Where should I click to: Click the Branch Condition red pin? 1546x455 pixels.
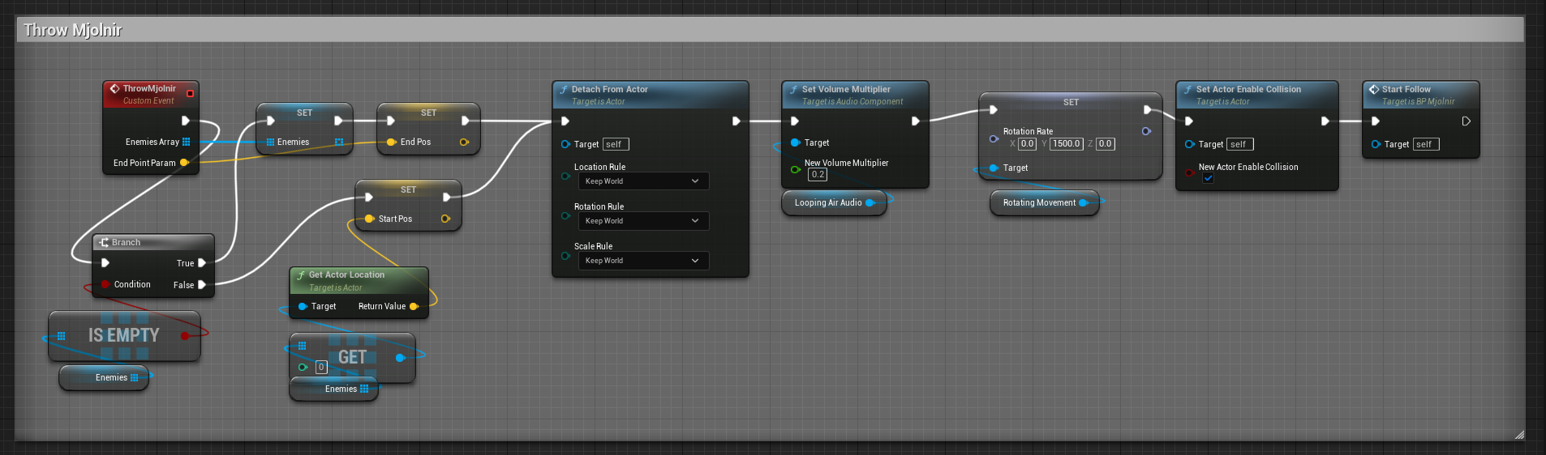(x=105, y=284)
